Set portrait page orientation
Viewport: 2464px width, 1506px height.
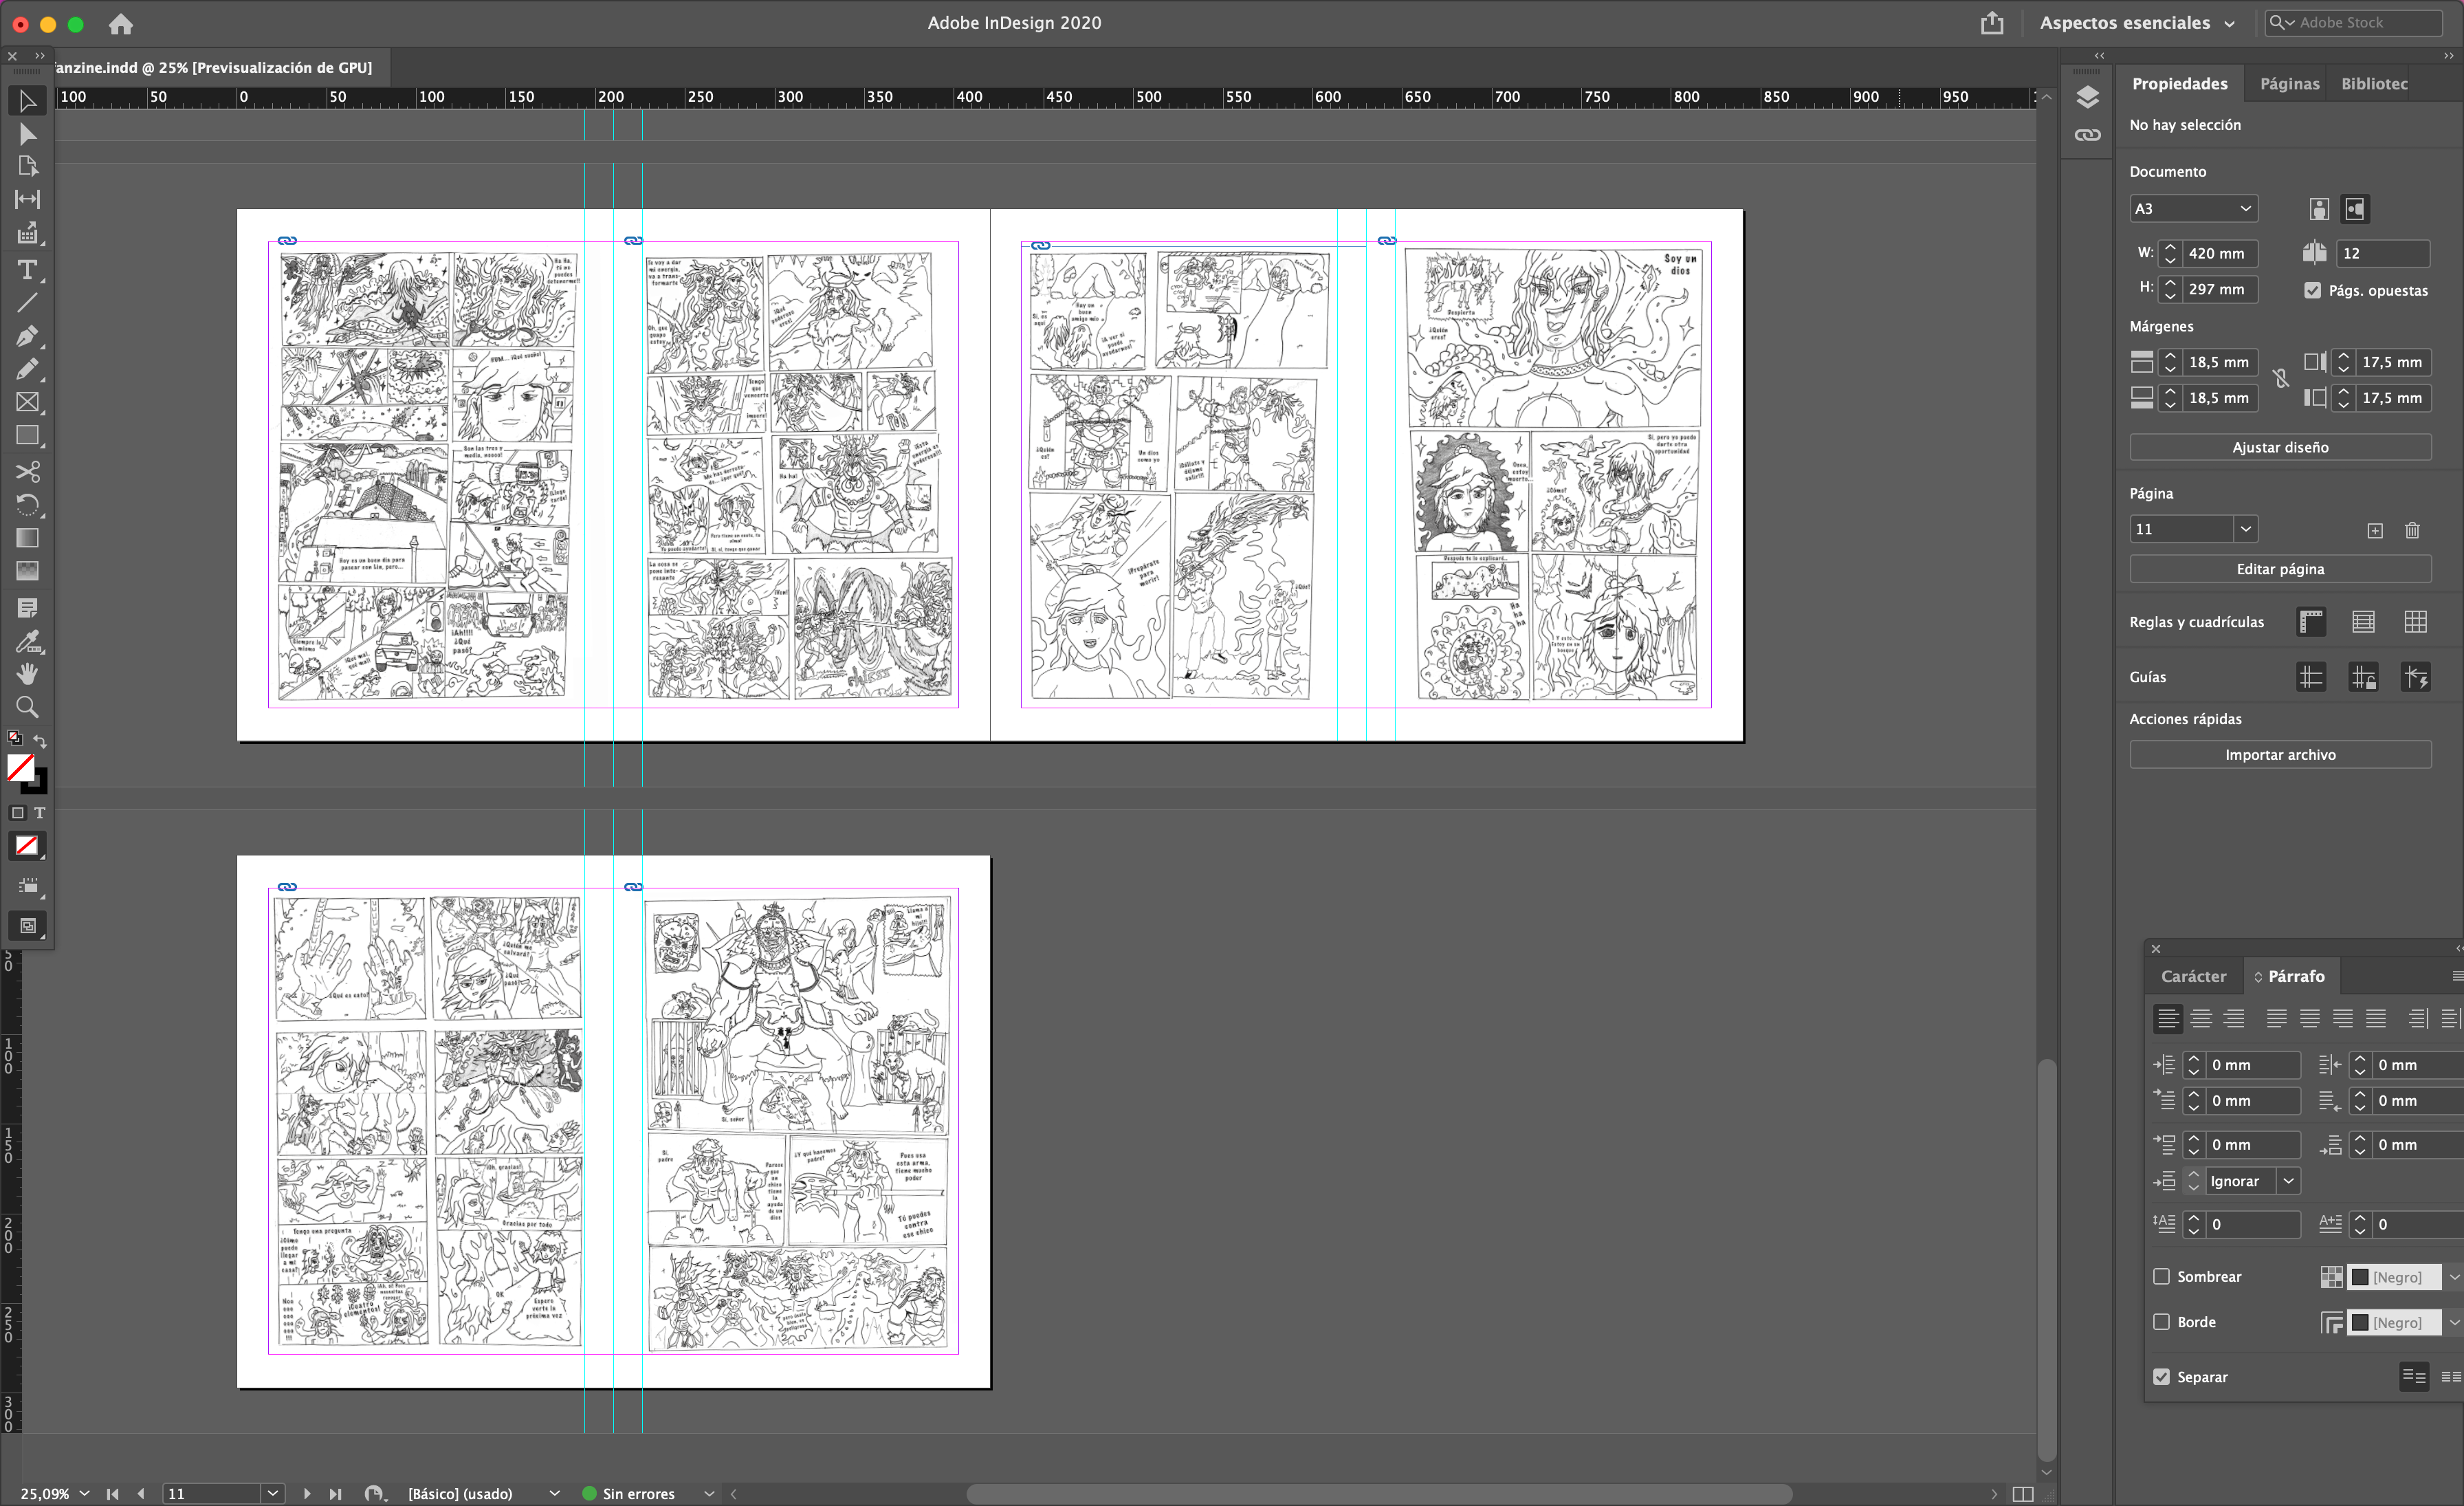pos(2319,209)
